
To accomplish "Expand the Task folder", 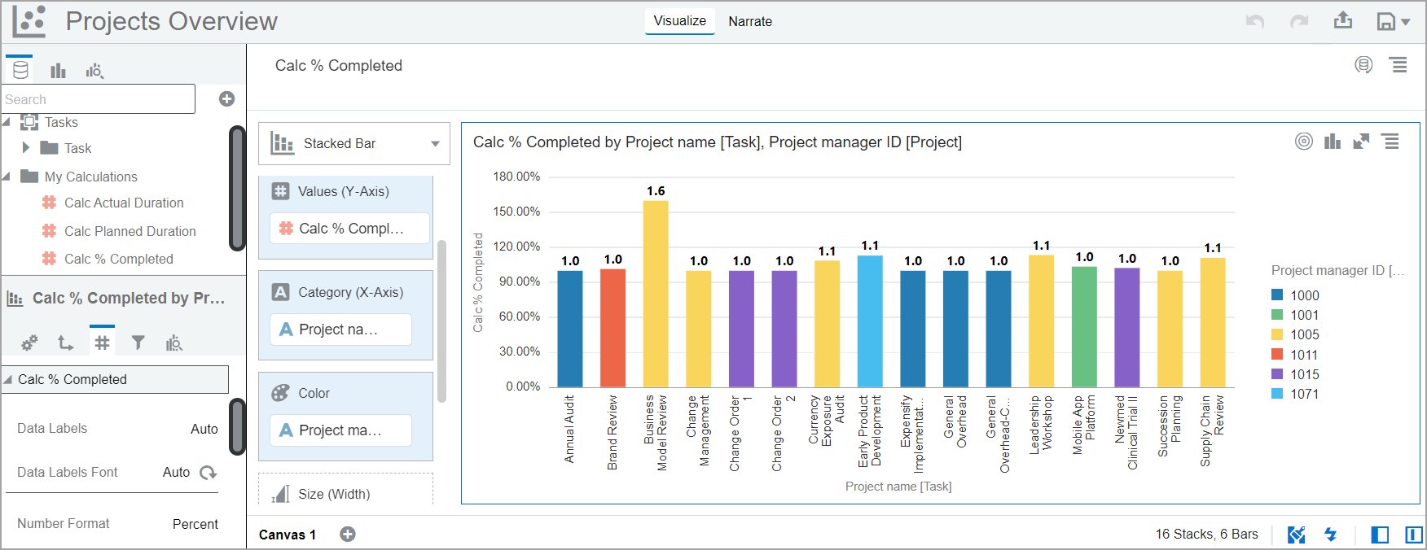I will click(x=26, y=148).
